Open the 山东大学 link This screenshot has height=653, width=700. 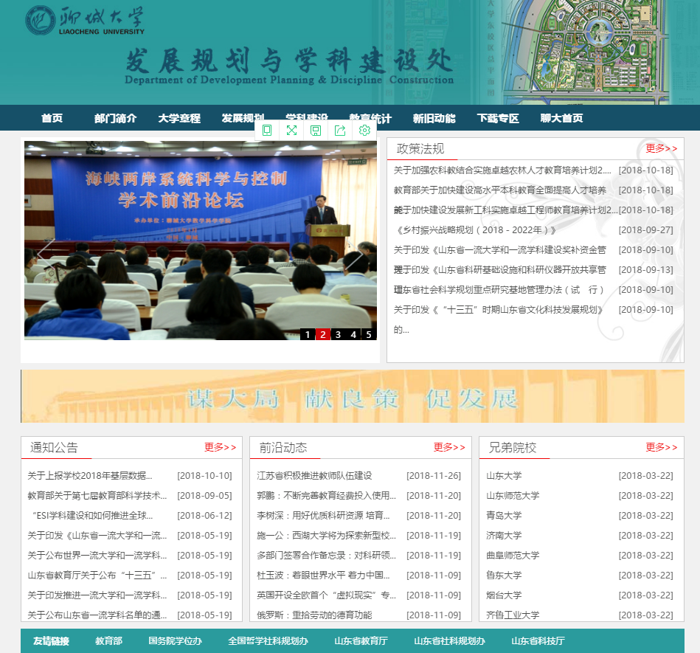504,476
